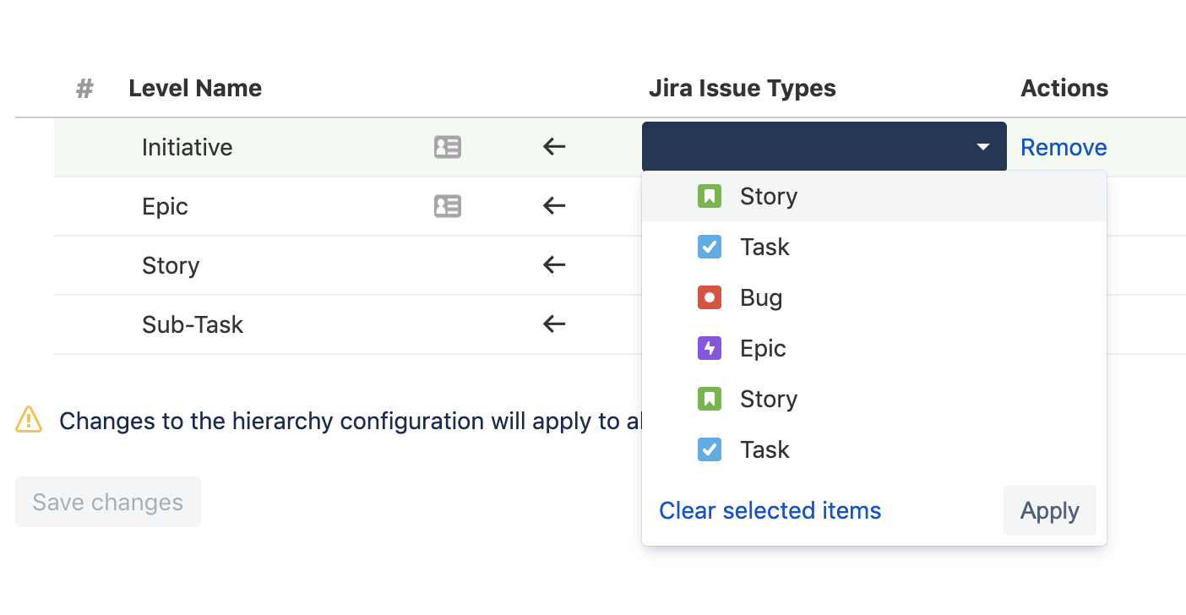This screenshot has width=1186, height=615.
Task: Click the left arrow in the Initiative row
Action: click(x=554, y=147)
